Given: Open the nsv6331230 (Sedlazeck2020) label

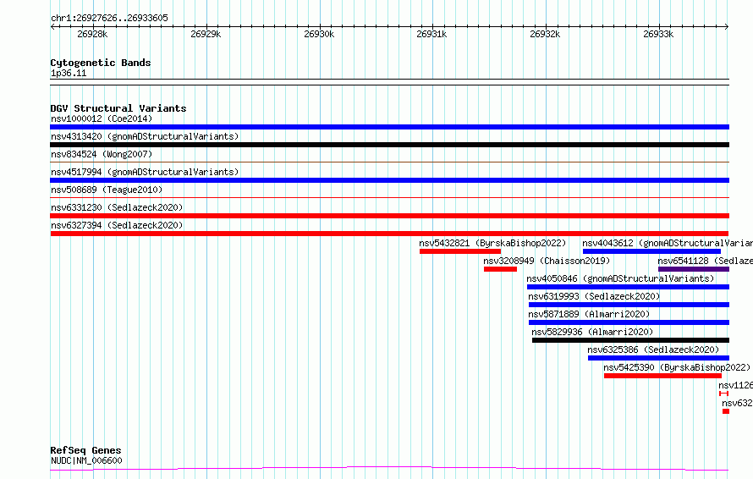Looking at the screenshot, I should pos(117,207).
